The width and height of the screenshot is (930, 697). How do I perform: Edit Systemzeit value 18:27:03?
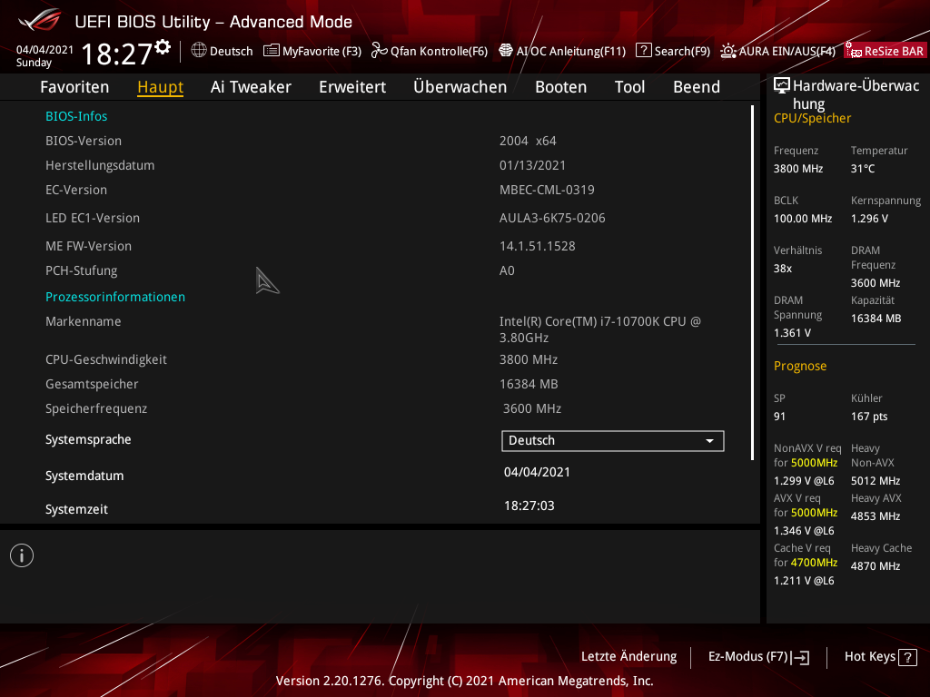pos(529,506)
